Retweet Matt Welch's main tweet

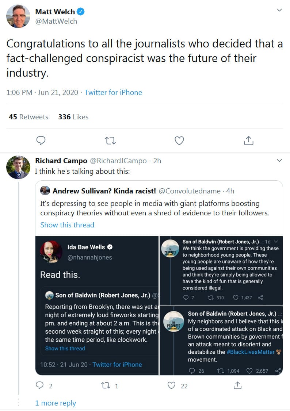pyautogui.click(x=110, y=141)
